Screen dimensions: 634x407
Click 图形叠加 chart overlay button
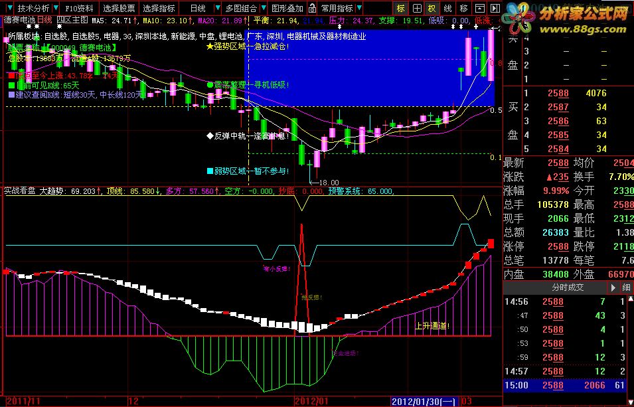287,8
